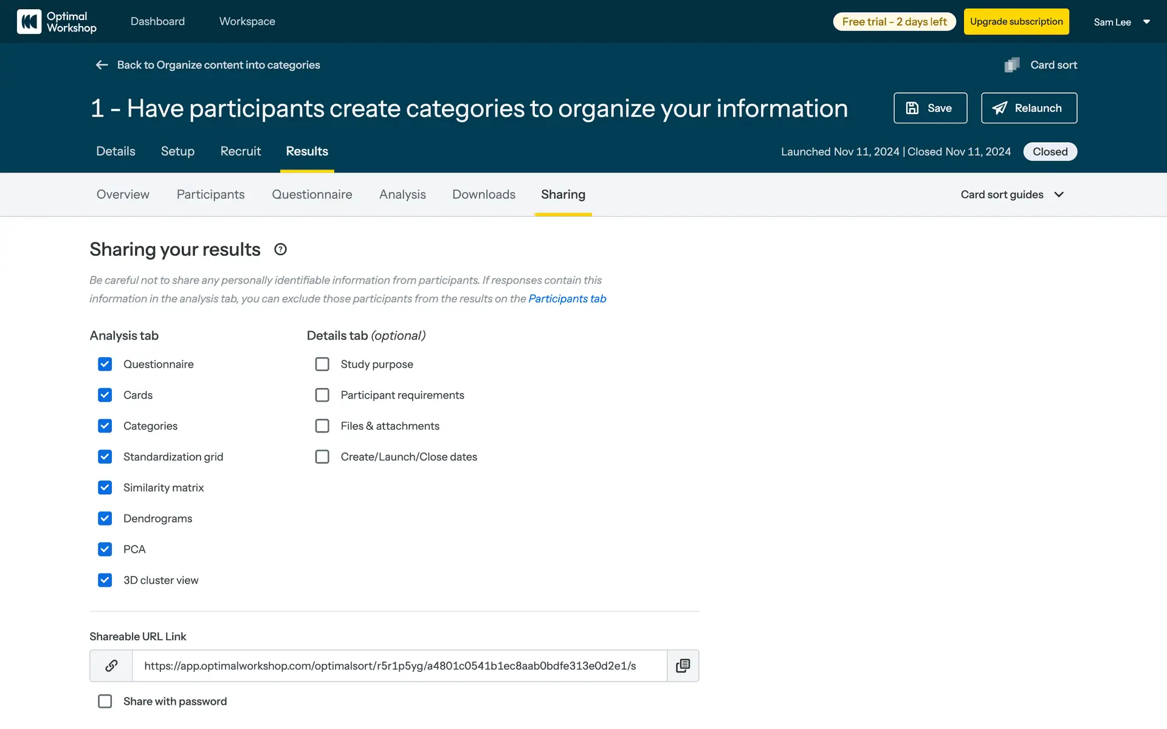Go to the Downloads sub-tab

483,194
